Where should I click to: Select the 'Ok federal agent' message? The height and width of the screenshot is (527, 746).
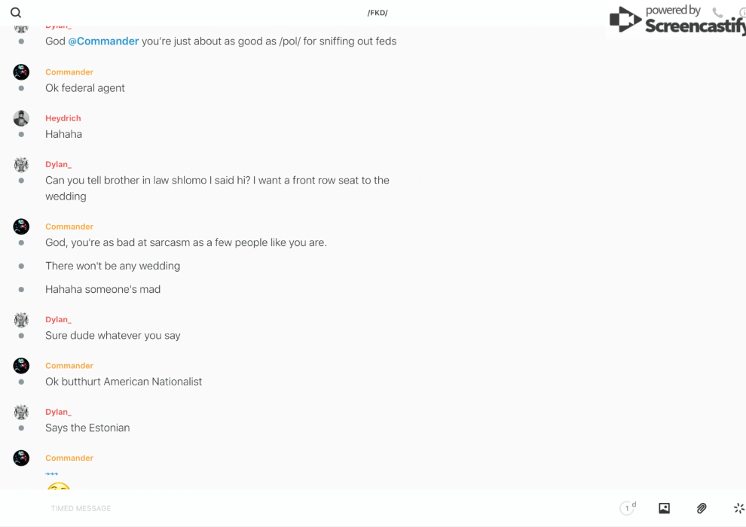click(x=85, y=88)
